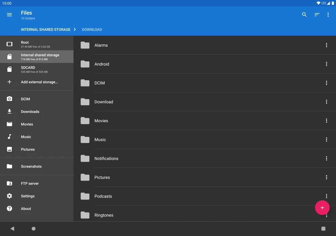Open FTP server from sidebar

pos(30,184)
